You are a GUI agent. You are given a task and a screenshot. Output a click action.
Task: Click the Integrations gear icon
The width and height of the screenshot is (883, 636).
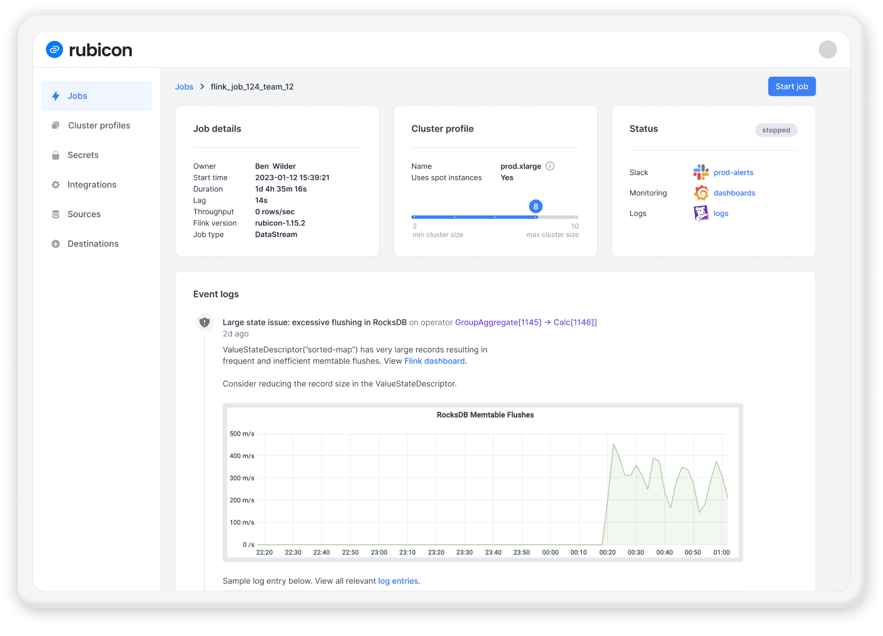56,185
